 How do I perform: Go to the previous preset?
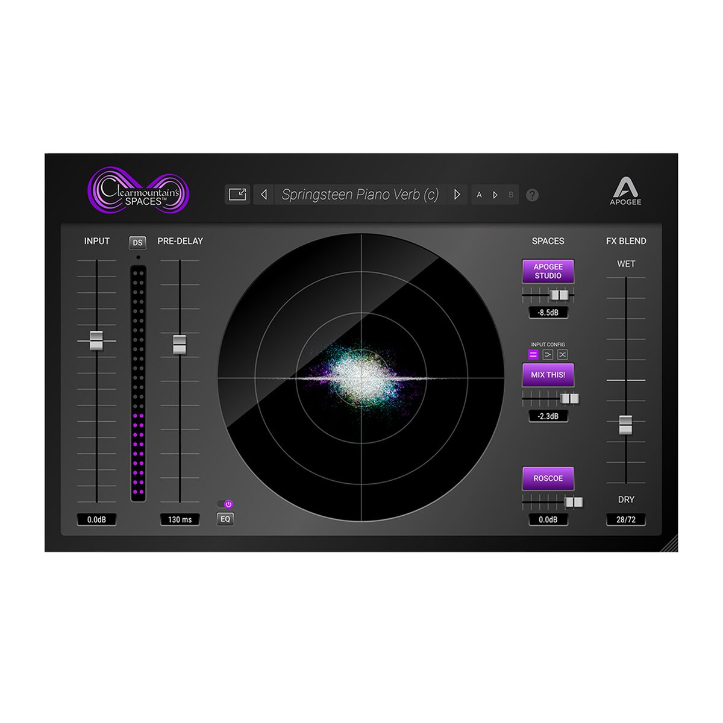263,195
